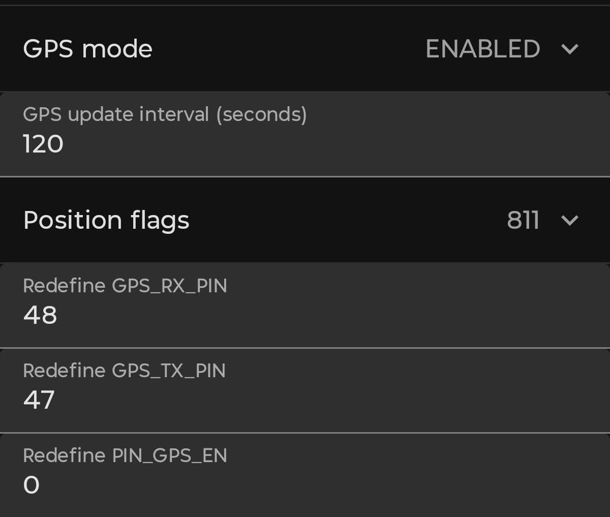
Task: Tap the "GPS update interval (seconds)" label
Action: (165, 114)
